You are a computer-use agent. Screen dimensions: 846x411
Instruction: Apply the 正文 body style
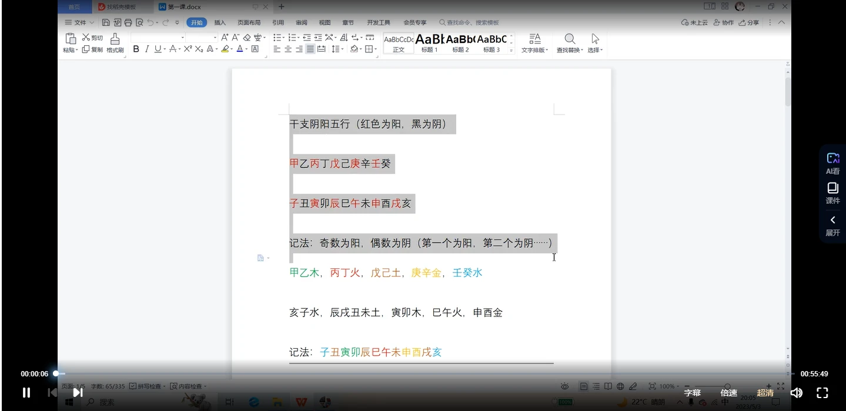coord(399,43)
